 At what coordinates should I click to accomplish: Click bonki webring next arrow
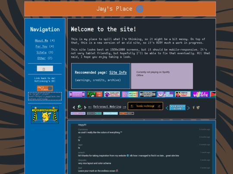[159, 106]
